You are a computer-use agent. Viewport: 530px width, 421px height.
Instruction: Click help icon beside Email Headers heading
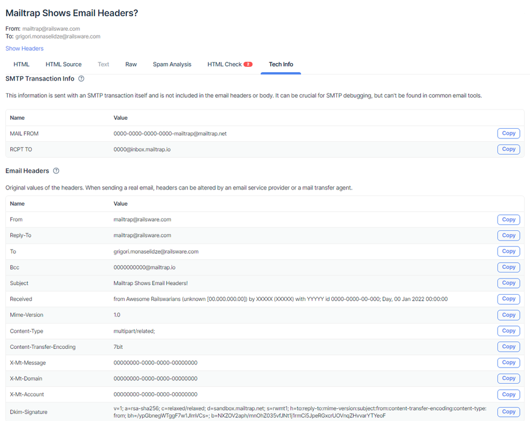tap(56, 171)
